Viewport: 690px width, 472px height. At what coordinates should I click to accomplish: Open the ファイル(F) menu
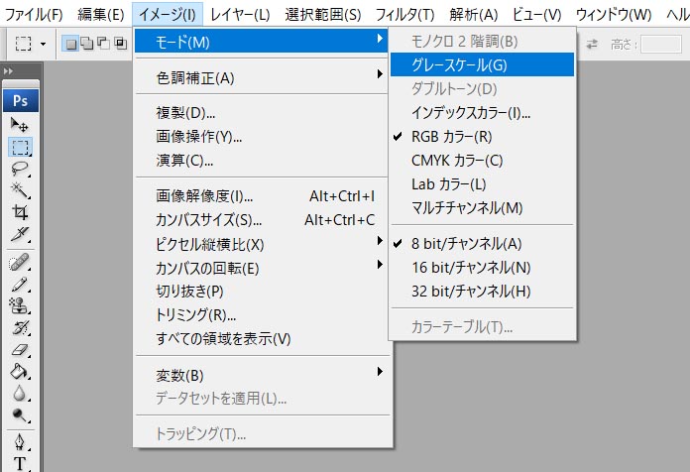[34, 15]
